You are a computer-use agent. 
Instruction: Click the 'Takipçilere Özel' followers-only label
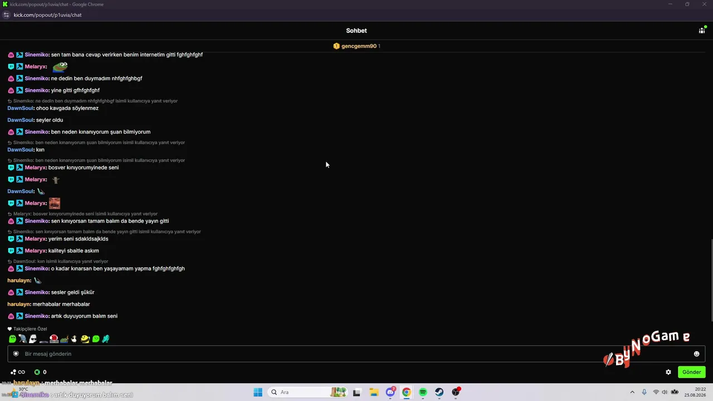(x=30, y=329)
